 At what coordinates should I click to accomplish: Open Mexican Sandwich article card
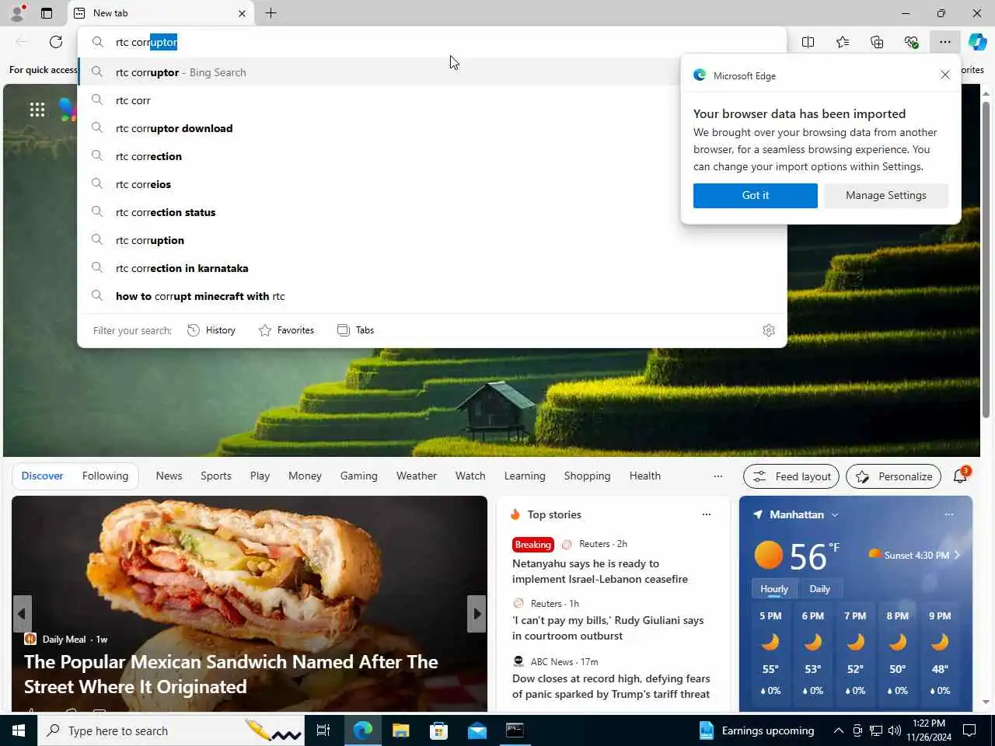pos(250,604)
